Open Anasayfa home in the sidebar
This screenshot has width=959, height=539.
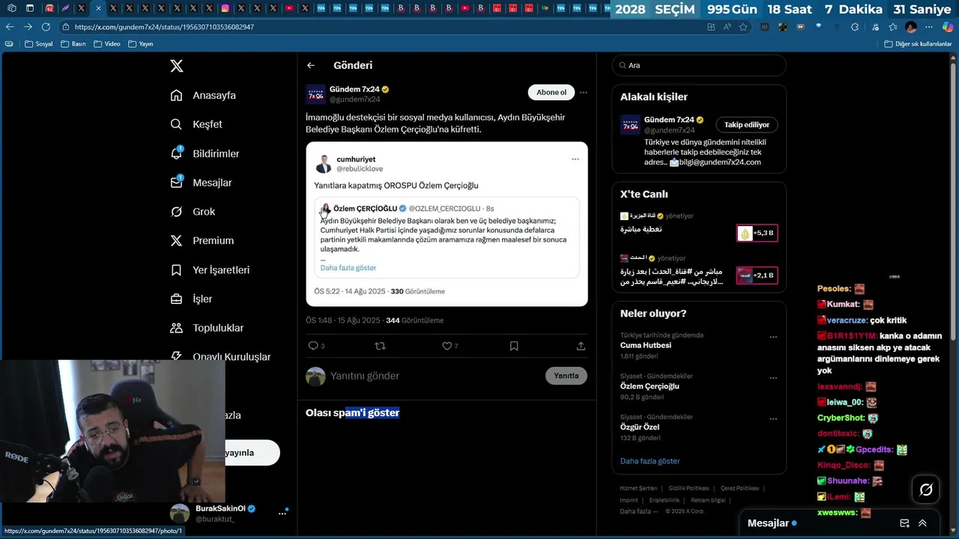203,95
